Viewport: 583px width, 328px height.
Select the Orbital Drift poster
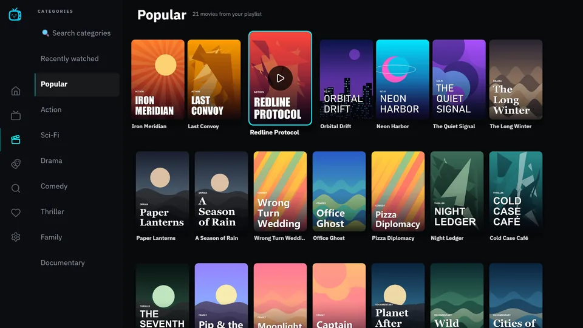coord(346,80)
